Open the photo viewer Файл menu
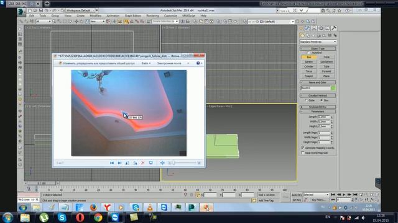Viewport: 398px width, 223px height. coord(146,63)
